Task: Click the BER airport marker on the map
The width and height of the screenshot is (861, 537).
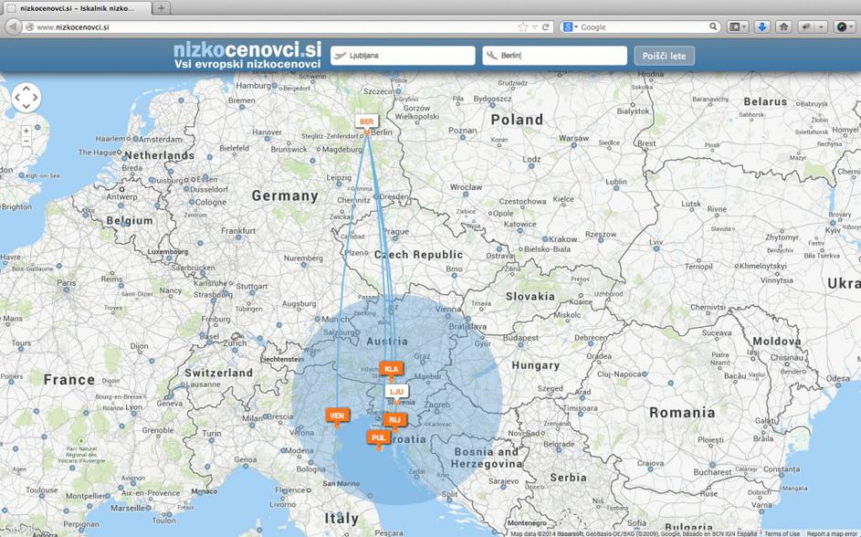Action: [x=366, y=121]
